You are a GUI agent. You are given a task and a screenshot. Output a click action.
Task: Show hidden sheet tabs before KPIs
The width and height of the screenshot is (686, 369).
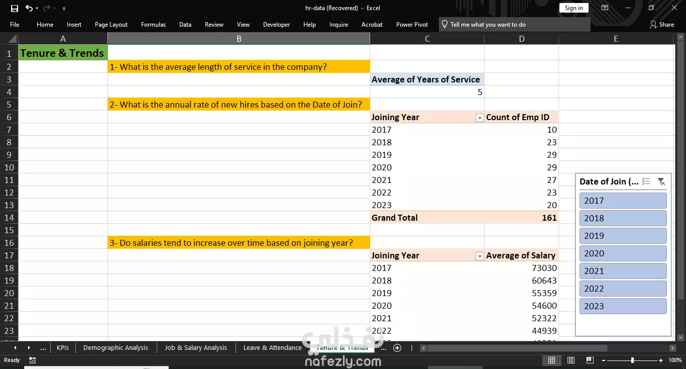pos(43,348)
